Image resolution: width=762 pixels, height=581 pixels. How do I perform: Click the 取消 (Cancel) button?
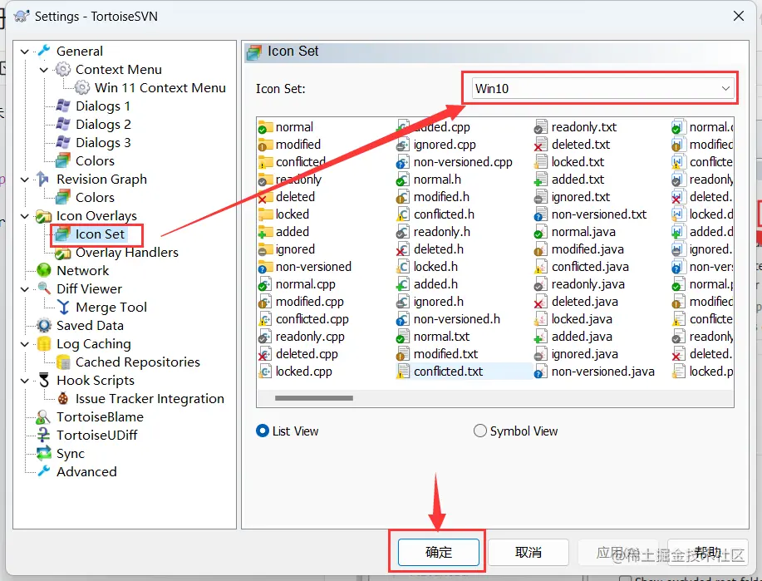click(x=528, y=552)
